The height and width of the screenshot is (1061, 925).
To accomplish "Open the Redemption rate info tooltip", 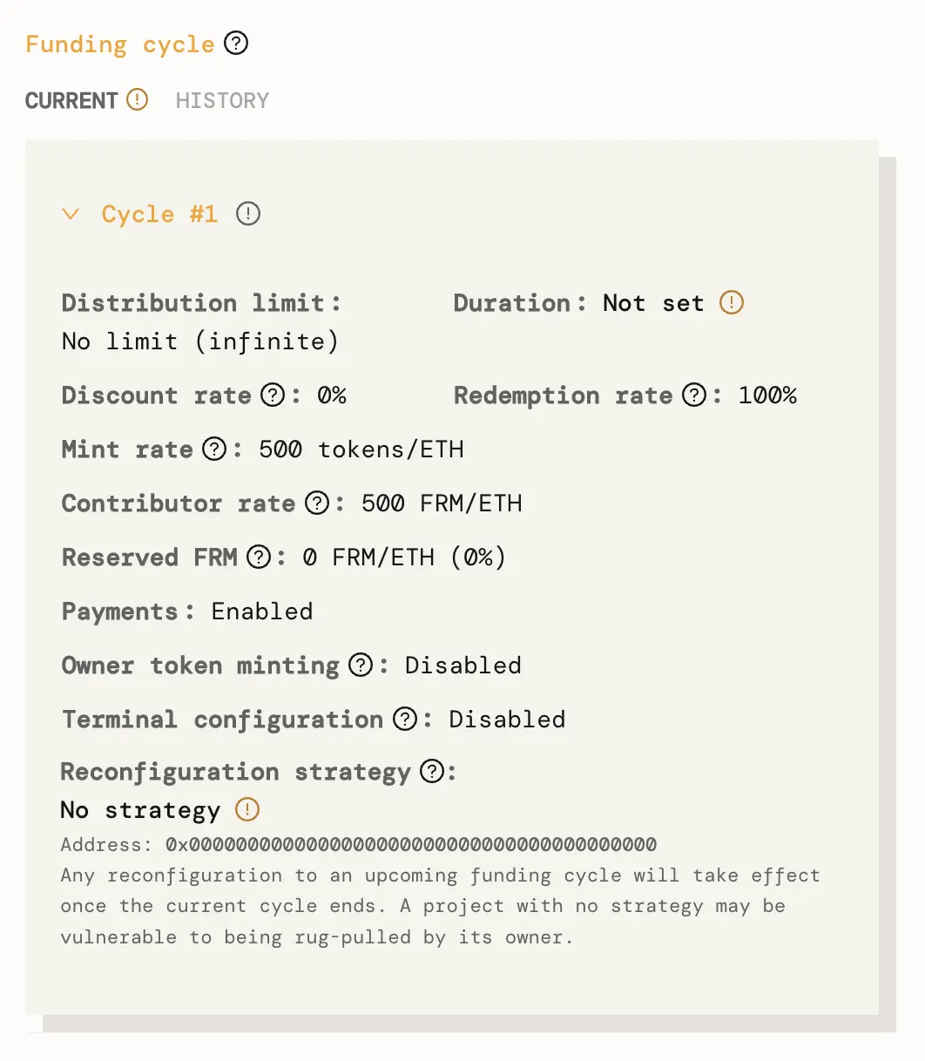I will tap(692, 395).
